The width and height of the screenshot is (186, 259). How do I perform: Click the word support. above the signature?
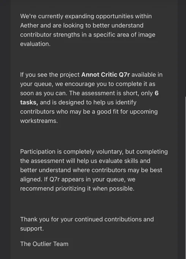click(32, 229)
